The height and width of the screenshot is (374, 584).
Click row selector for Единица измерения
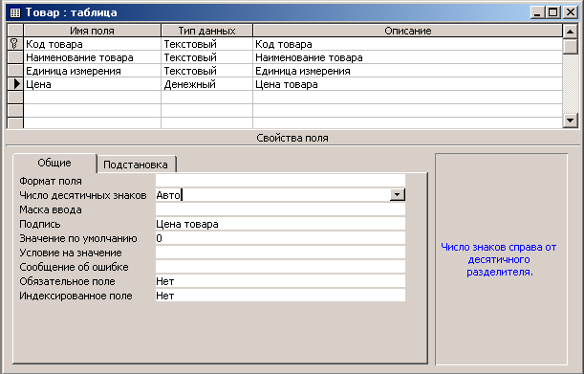(15, 71)
